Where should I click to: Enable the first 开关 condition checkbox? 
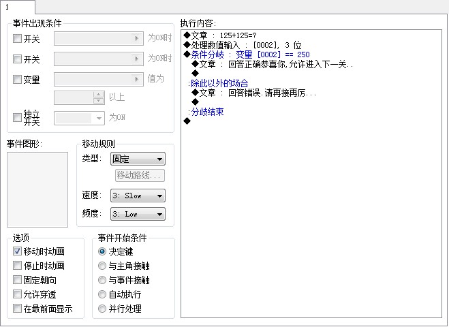pyautogui.click(x=17, y=38)
